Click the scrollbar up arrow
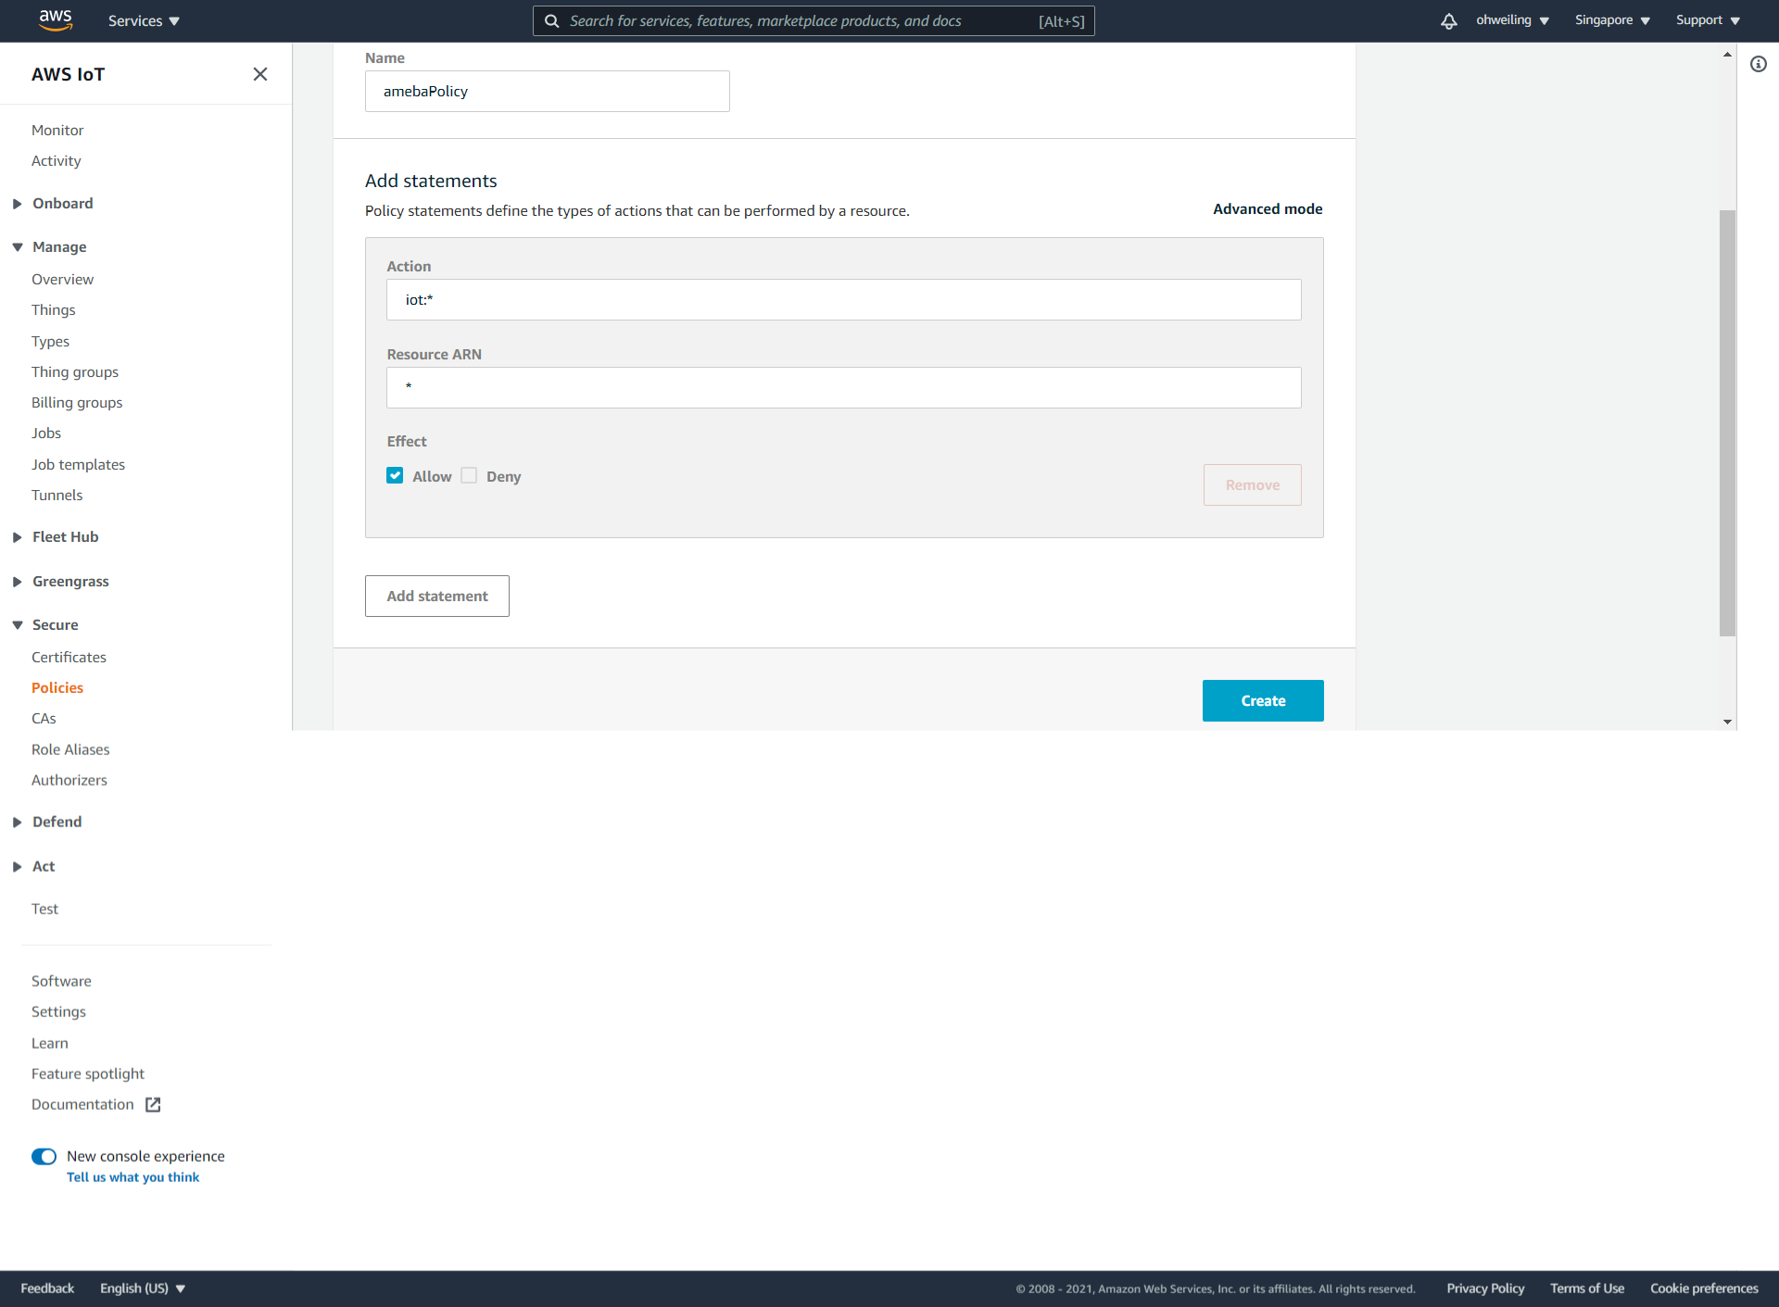Image resolution: width=1779 pixels, height=1307 pixels. point(1727,55)
